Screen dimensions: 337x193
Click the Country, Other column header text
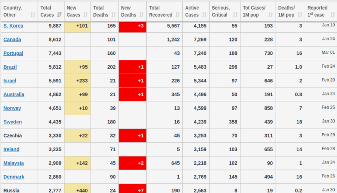coord(12,12)
